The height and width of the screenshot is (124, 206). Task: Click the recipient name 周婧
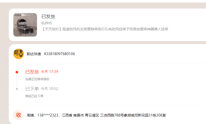pyautogui.click(x=30, y=115)
